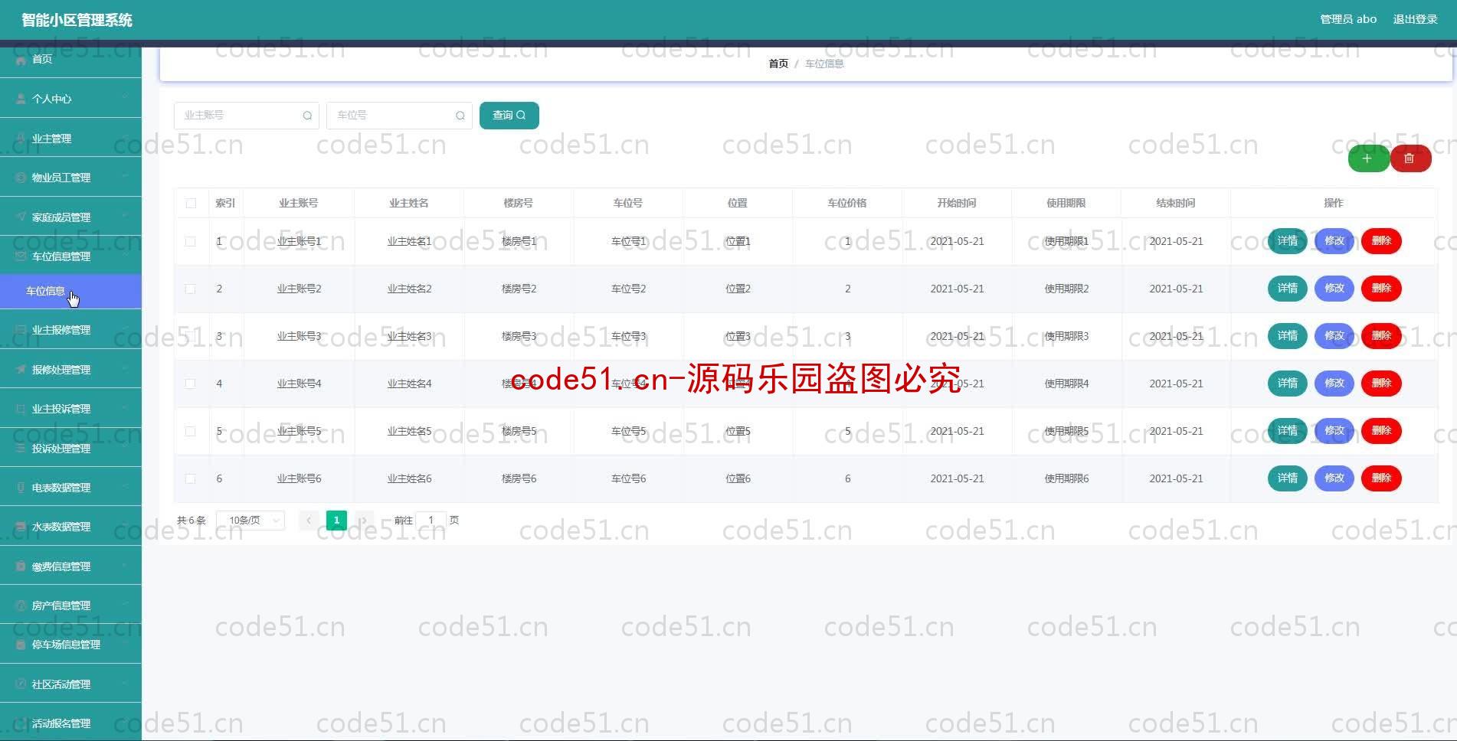Click the red trash bulk-delete button
This screenshot has height=741, width=1457.
1410,158
